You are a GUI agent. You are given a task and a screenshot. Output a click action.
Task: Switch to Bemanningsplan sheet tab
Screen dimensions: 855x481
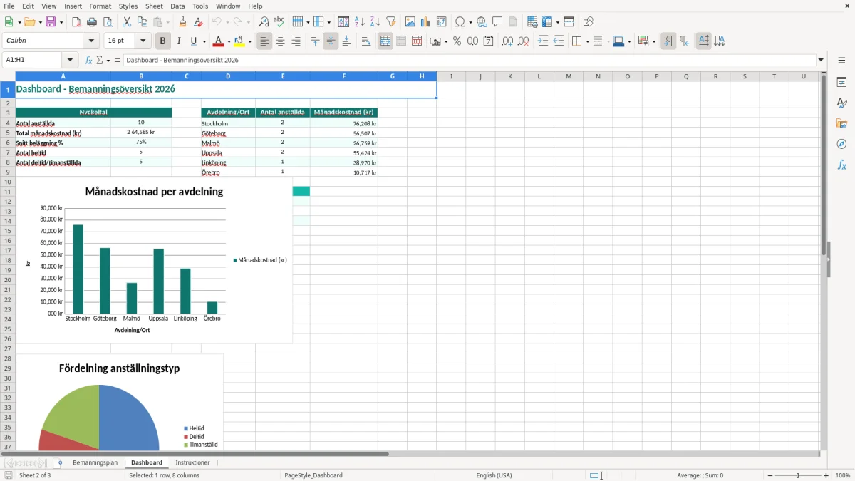tap(95, 463)
